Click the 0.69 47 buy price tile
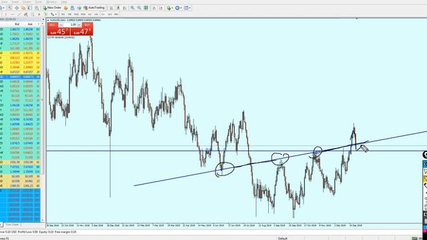 81,31
